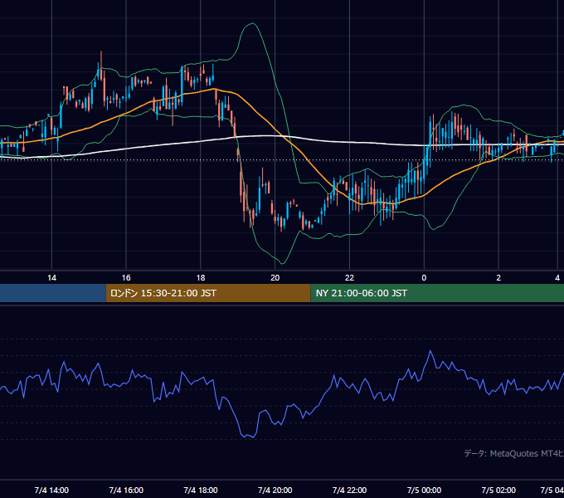Click the 7/5 00:00 time label
This screenshot has height=498, width=564.
424,491
